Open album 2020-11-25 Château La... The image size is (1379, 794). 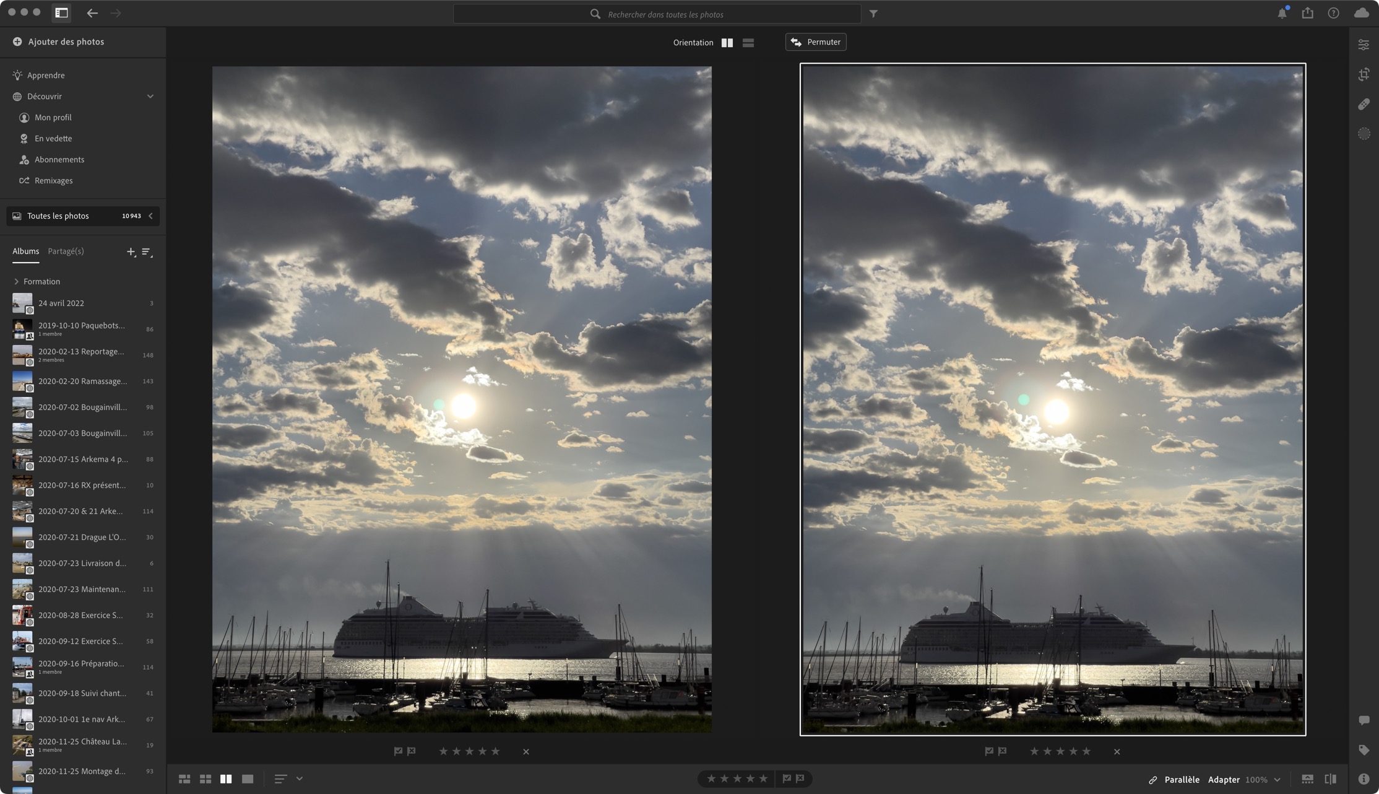[x=83, y=745]
